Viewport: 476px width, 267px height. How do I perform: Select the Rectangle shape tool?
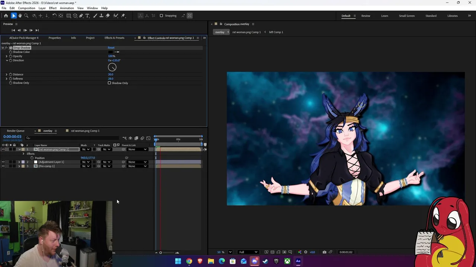69,16
